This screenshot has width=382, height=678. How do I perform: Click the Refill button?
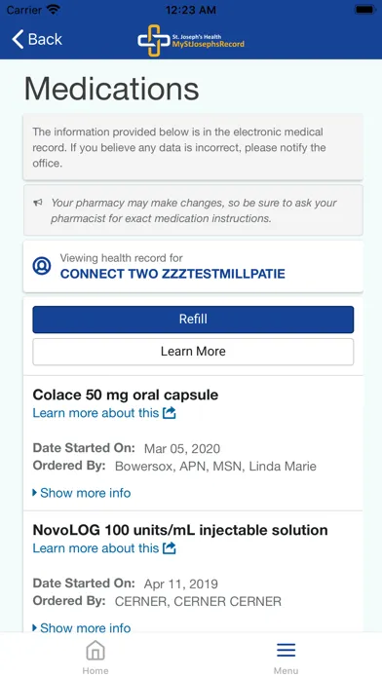(193, 320)
